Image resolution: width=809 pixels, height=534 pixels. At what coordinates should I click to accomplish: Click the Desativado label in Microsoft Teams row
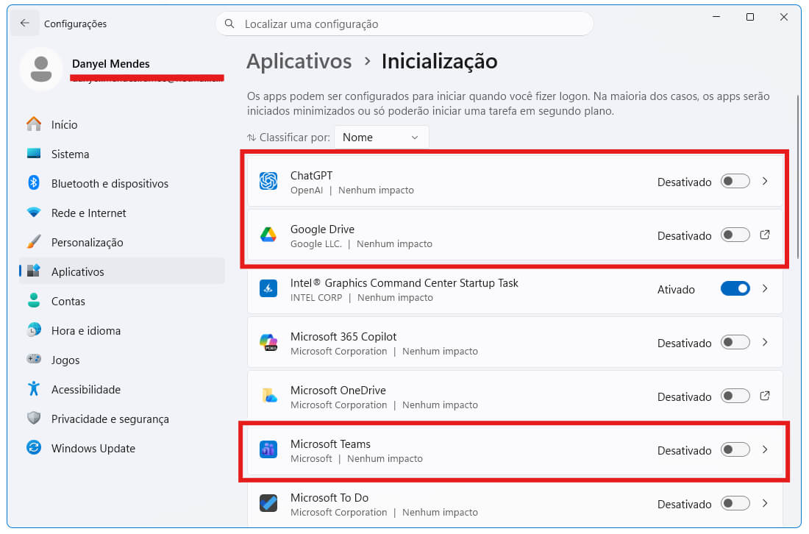tap(684, 450)
